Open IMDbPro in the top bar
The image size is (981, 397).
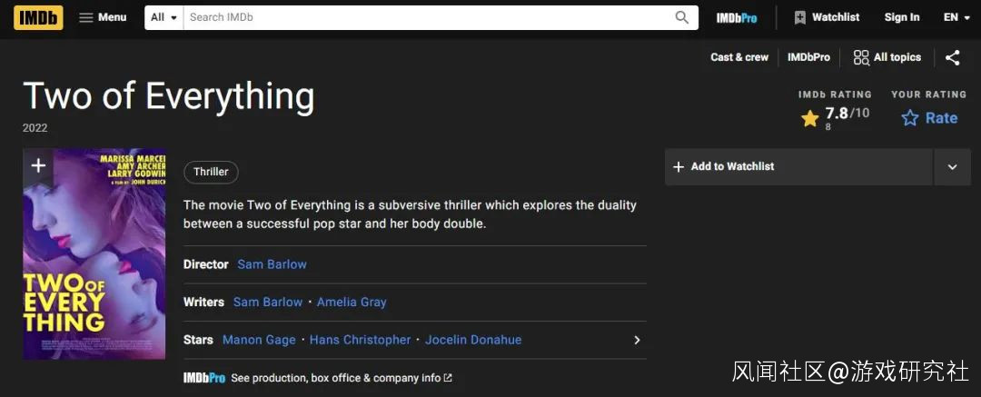click(737, 17)
